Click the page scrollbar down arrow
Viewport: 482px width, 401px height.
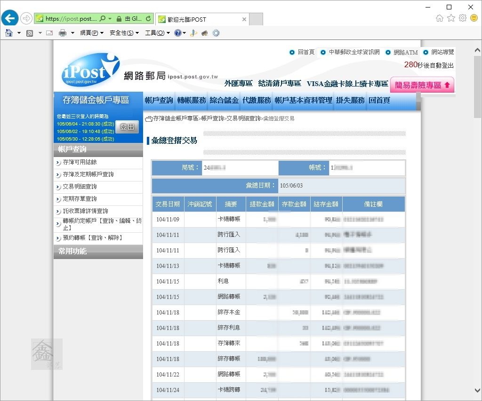[x=477, y=391]
